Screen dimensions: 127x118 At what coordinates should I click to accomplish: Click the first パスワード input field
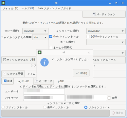point(44,98)
